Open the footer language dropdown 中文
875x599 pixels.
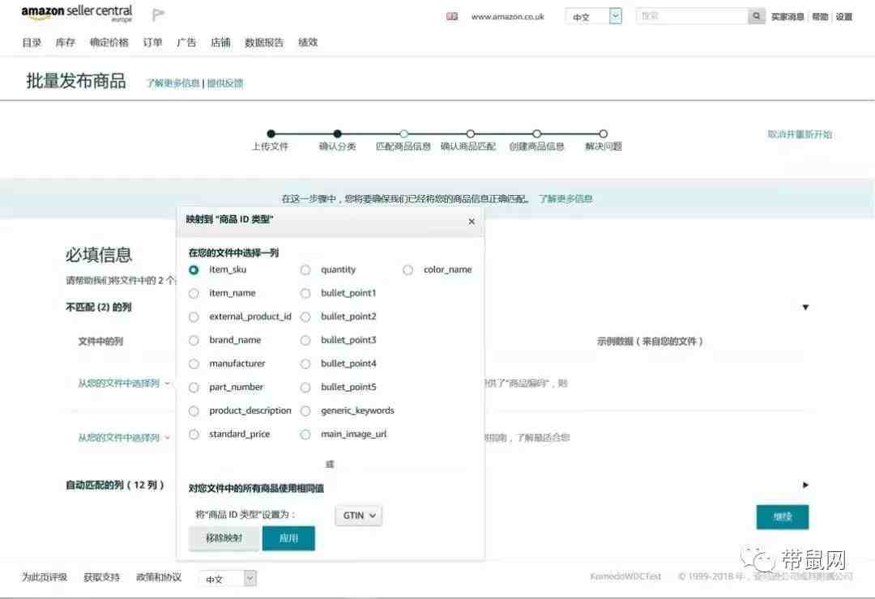(228, 579)
